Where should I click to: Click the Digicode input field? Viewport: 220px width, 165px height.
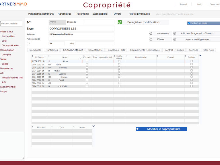click(98, 22)
